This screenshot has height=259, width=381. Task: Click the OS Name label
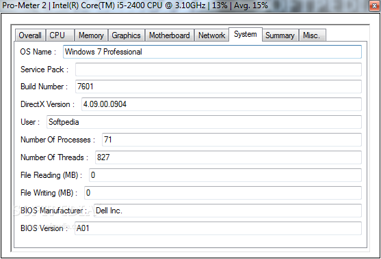click(x=38, y=52)
